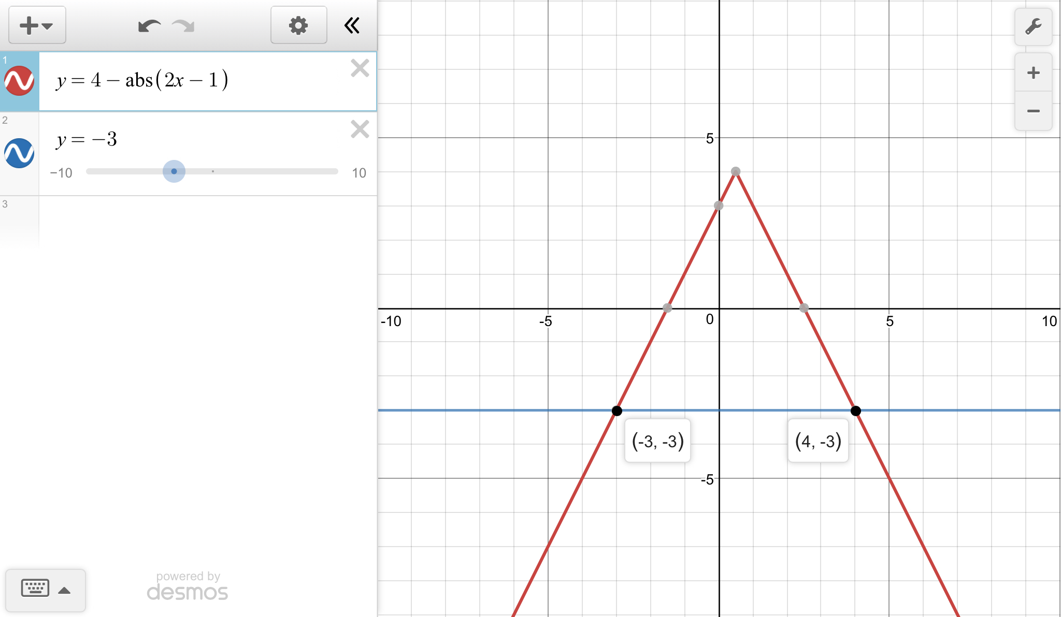Image resolution: width=1061 pixels, height=617 pixels.
Task: Zoom out on the graph
Action: pos(1033,111)
